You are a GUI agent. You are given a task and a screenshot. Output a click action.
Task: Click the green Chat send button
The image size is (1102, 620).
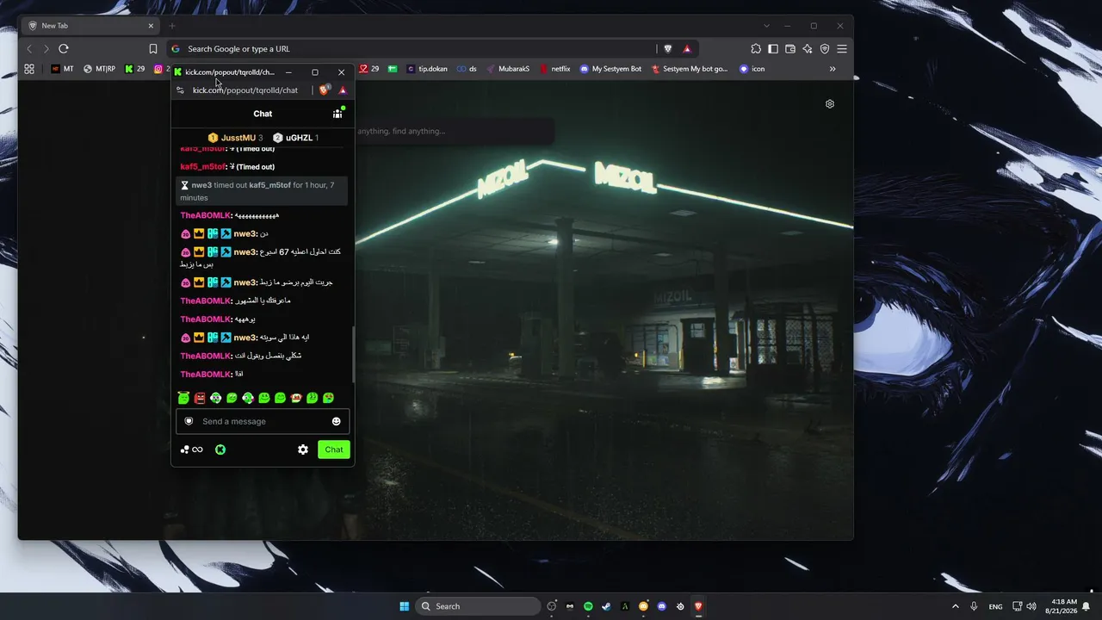[334, 449]
